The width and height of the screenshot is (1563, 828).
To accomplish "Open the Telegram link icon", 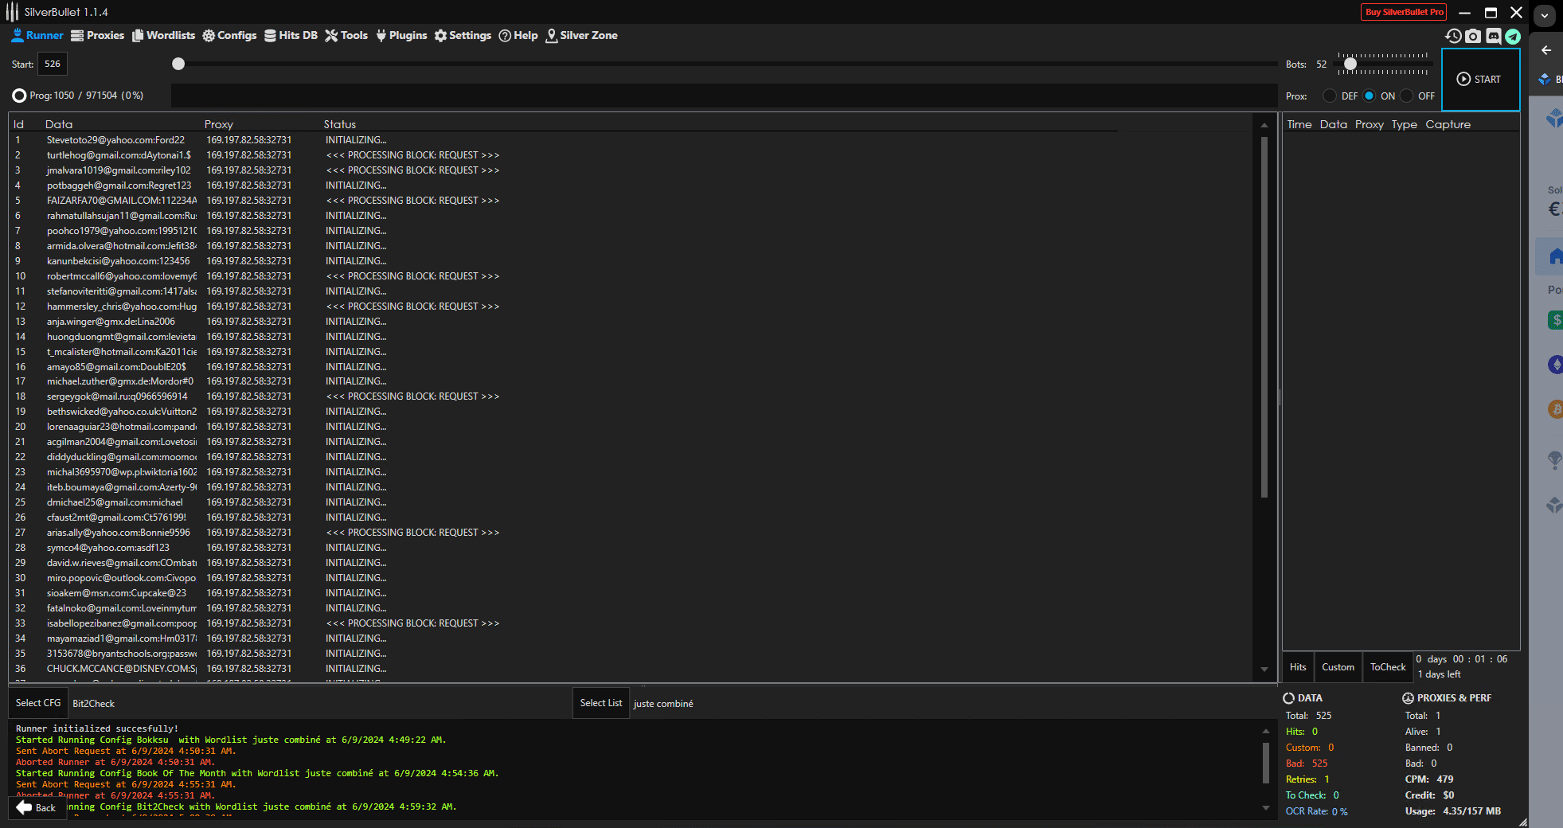I will (1513, 36).
